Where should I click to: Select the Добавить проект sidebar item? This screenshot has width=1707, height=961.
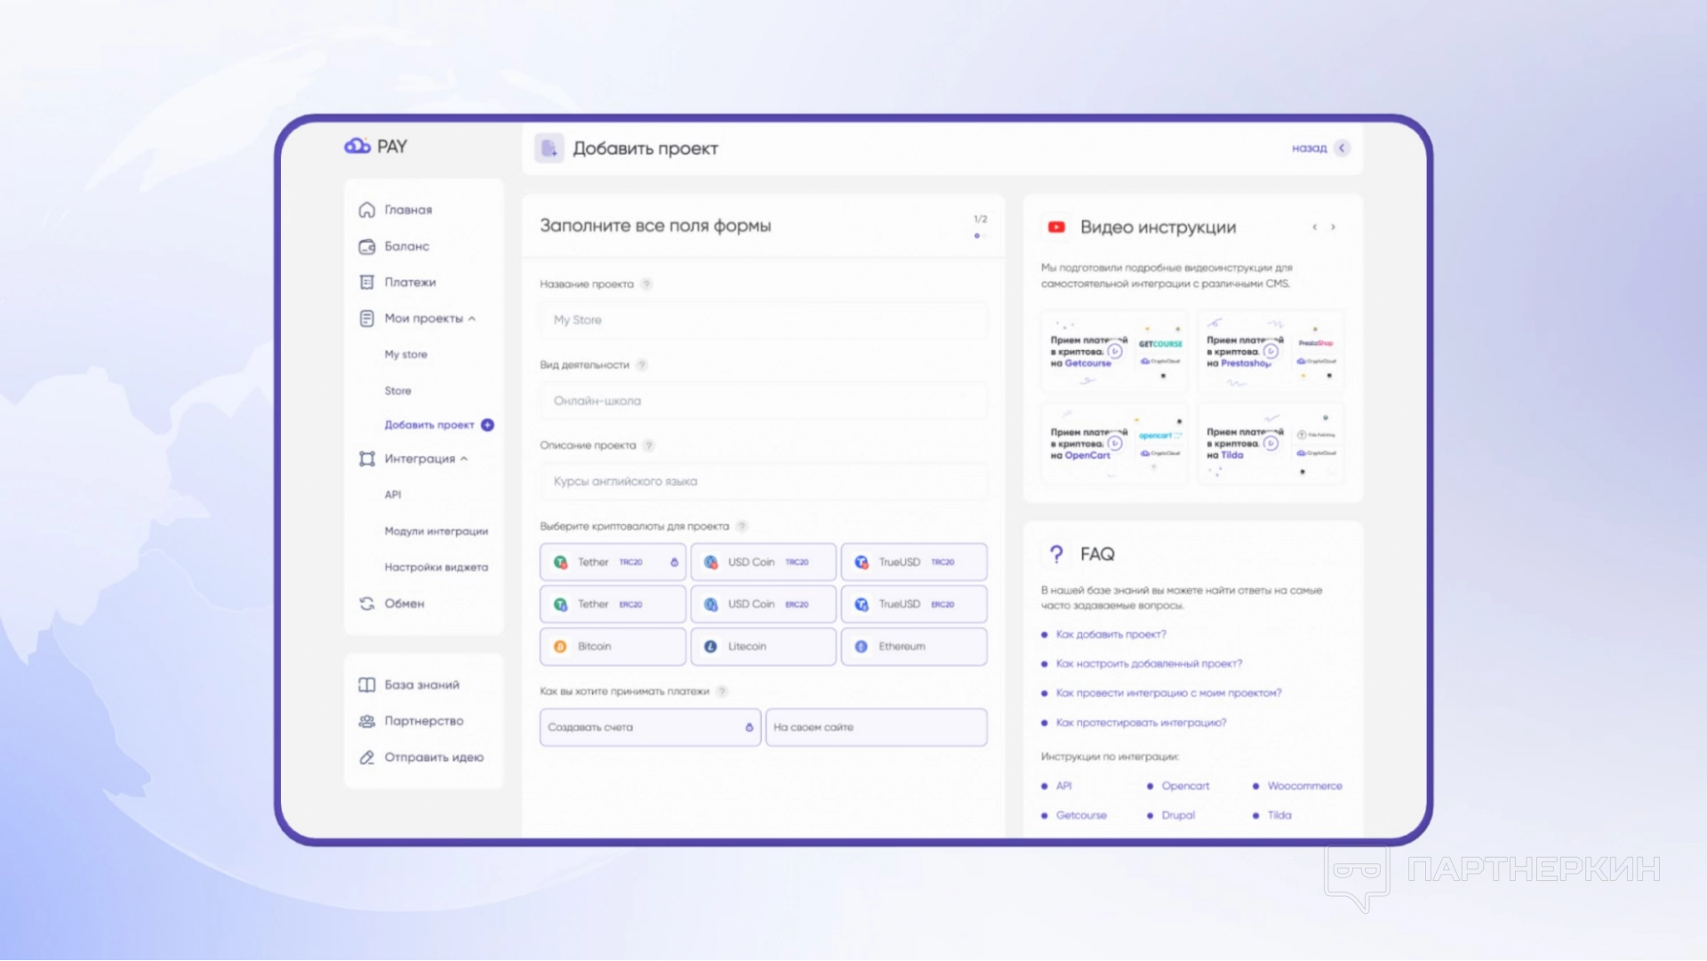[429, 425]
